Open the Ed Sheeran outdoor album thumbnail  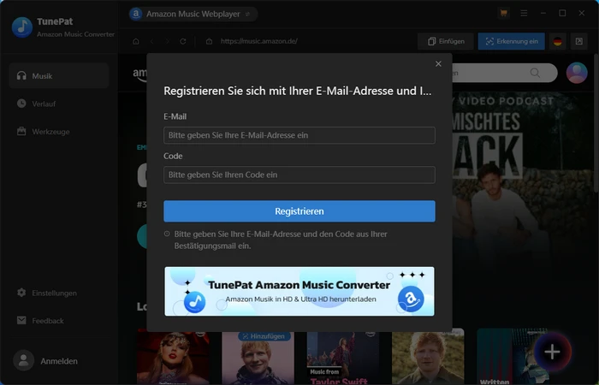428,357
